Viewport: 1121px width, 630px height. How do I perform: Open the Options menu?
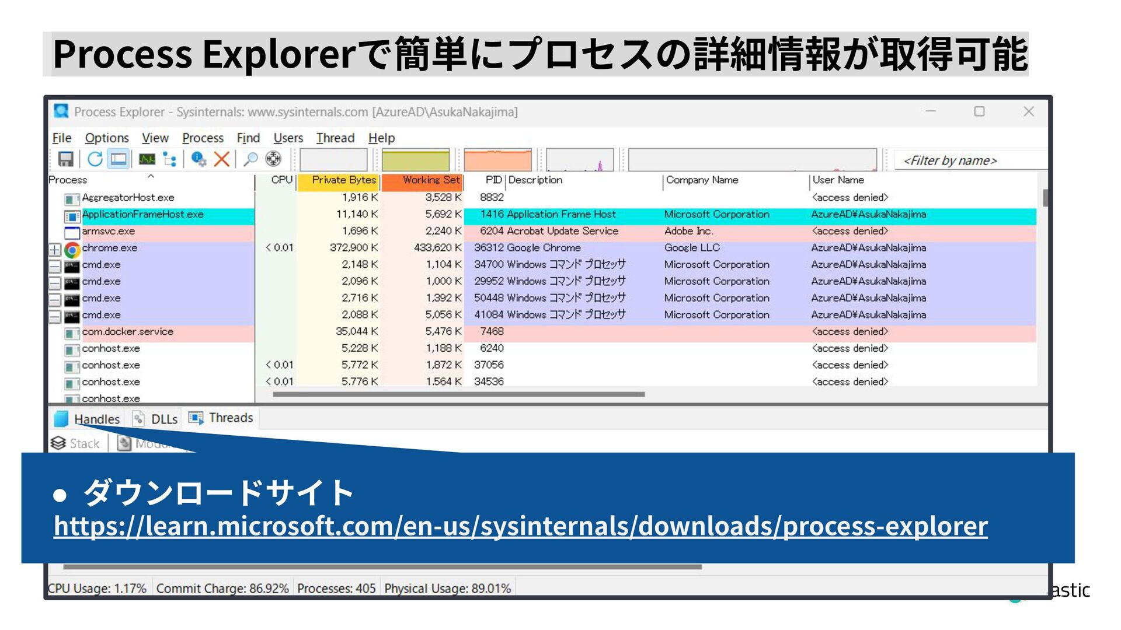[x=107, y=138]
